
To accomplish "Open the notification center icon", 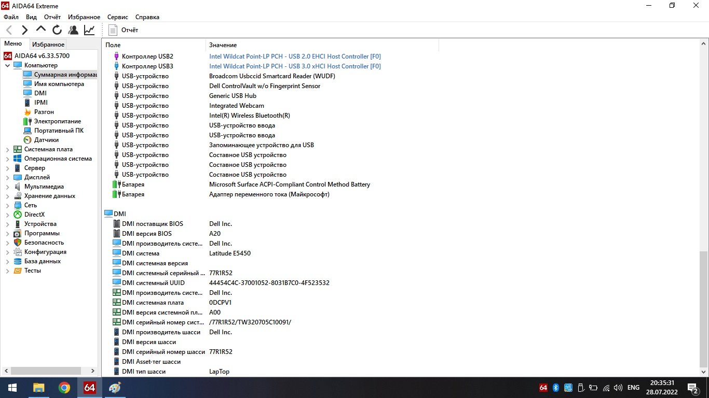I will [694, 388].
